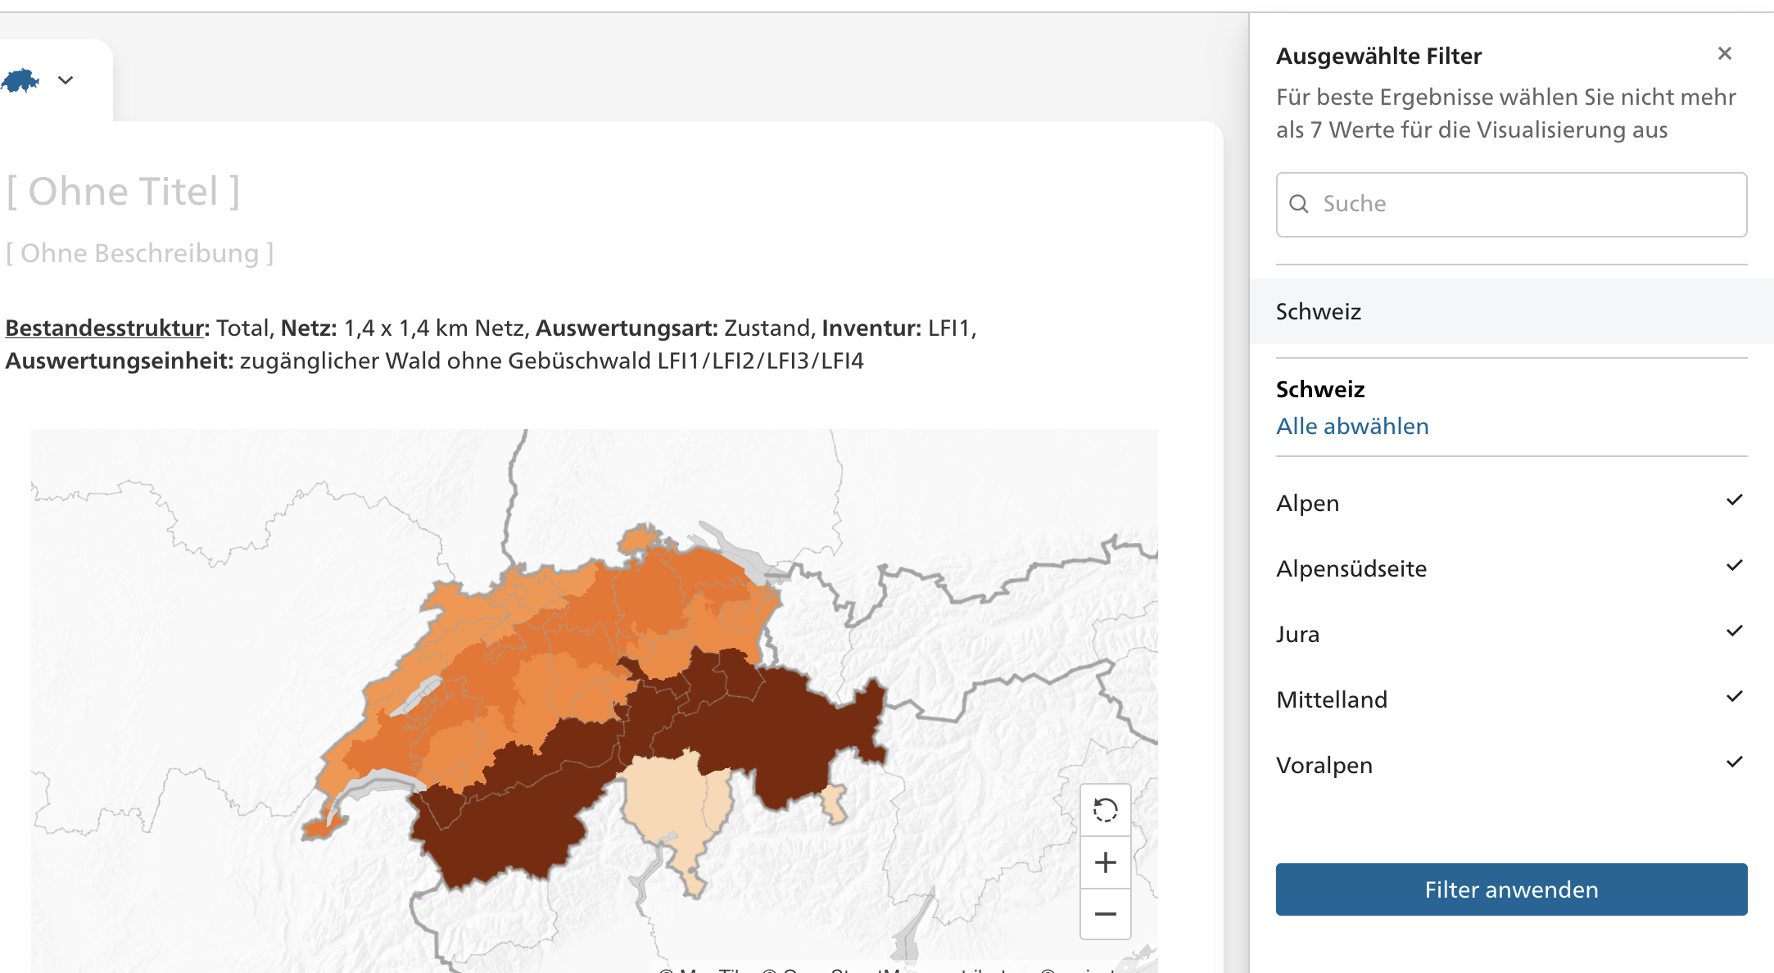This screenshot has width=1774, height=973.
Task: Zoom in on the map
Action: tap(1105, 861)
